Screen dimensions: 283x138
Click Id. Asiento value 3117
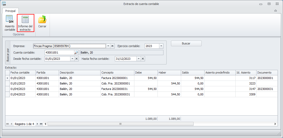coord(246,78)
